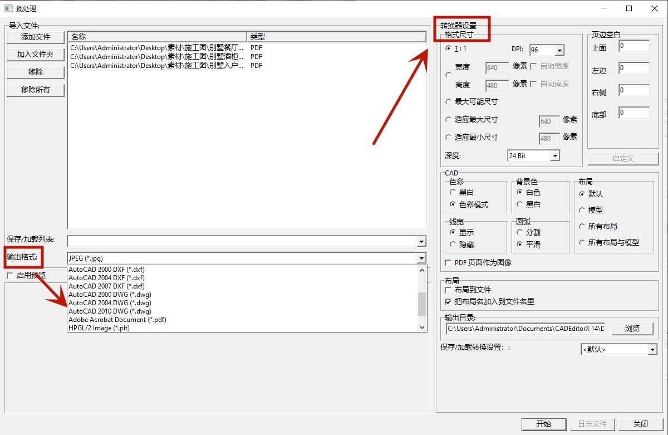Expand the 输出格式 JPEG dropdown

coord(421,258)
